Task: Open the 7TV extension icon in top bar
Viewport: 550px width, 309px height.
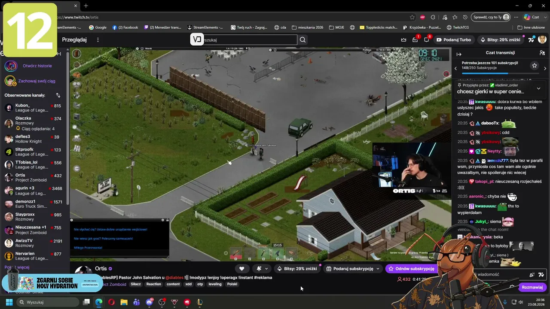Action: 532,40
